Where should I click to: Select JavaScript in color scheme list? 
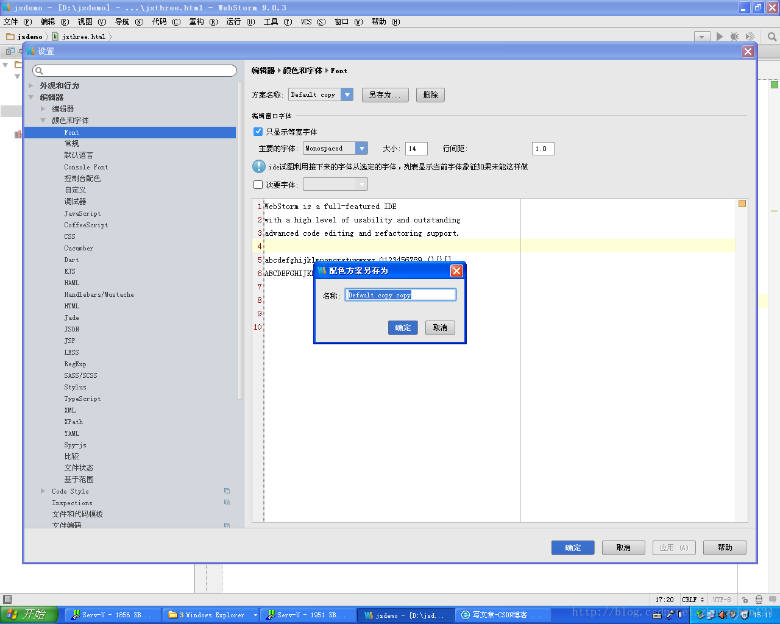[82, 213]
